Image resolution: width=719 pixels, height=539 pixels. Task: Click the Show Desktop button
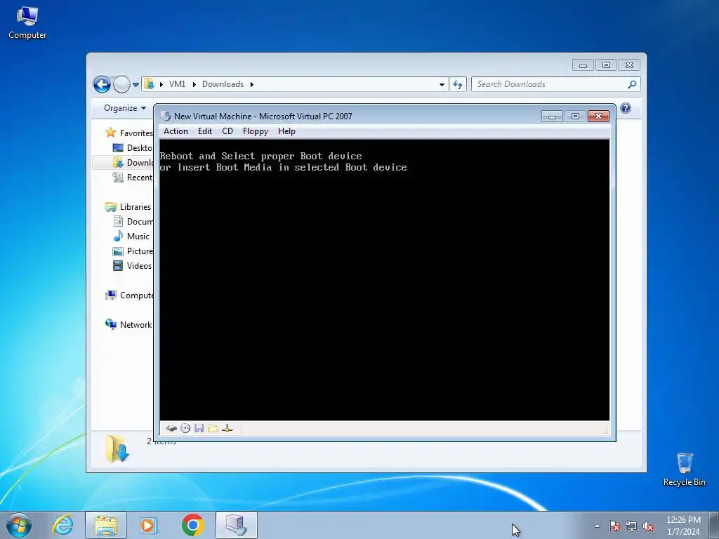coord(714,525)
